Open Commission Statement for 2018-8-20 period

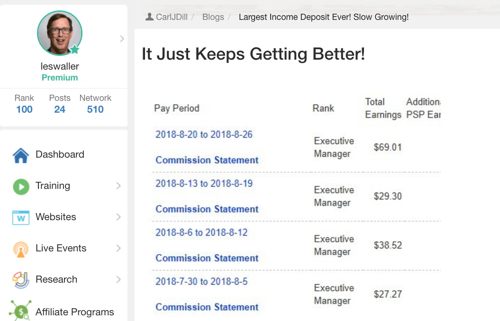pyautogui.click(x=207, y=160)
